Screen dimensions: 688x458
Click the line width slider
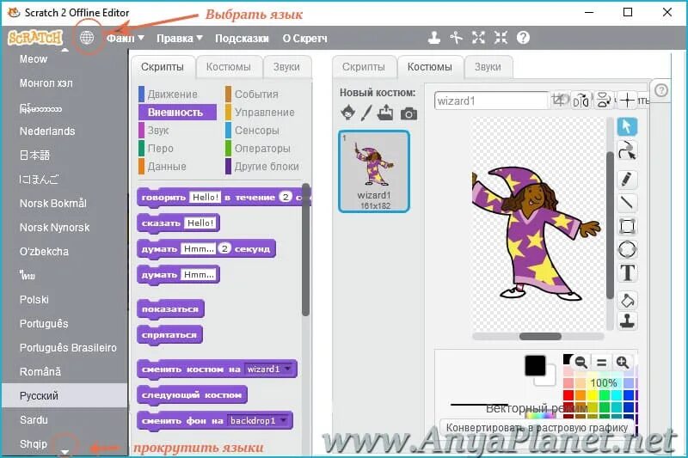pyautogui.click(x=478, y=404)
